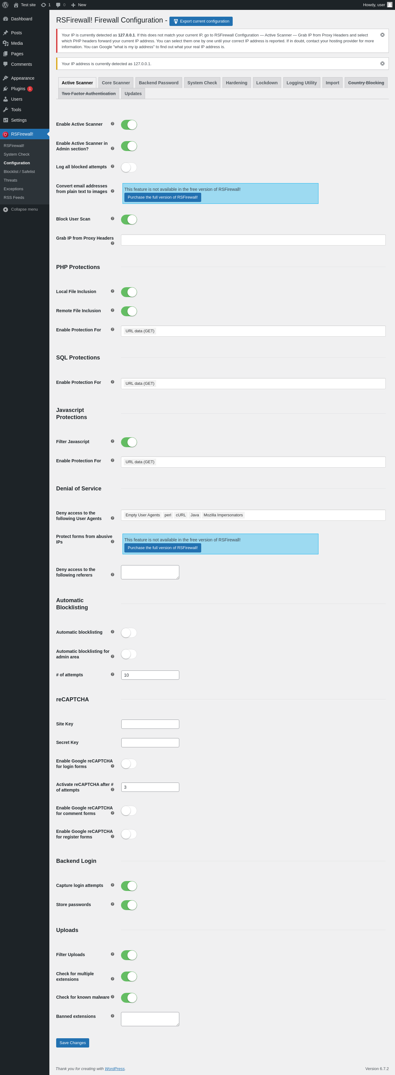
Task: Click help icon for Log all blocked attempts
Action: [x=112, y=166]
